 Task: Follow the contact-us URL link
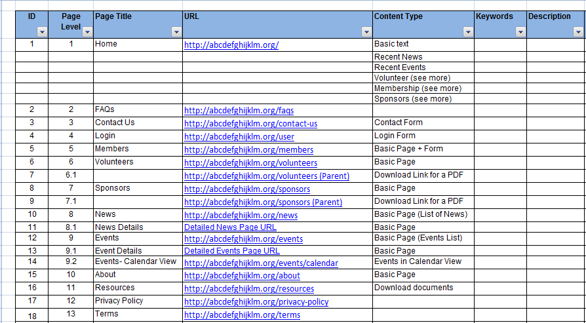[x=251, y=124]
